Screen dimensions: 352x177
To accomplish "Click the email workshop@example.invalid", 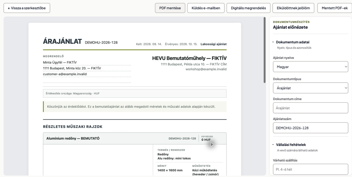I will (x=206, y=69).
